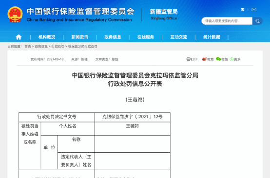Click the 被处罚当事人姓名或名称 cell
The height and width of the screenshot is (178, 270).
click(30, 145)
